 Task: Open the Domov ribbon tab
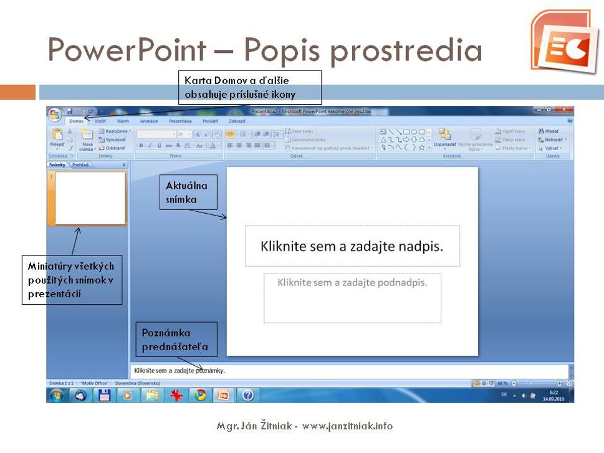[77, 121]
